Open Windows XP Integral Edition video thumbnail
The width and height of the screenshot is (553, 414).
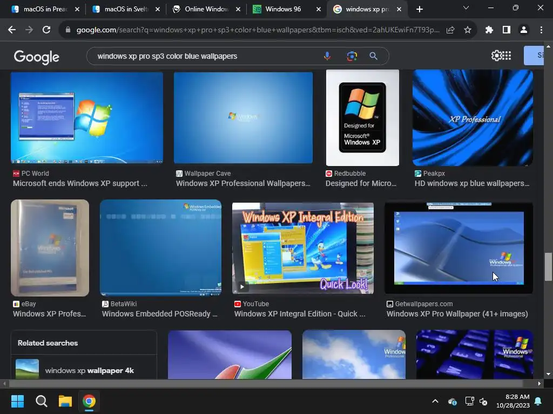(302, 248)
